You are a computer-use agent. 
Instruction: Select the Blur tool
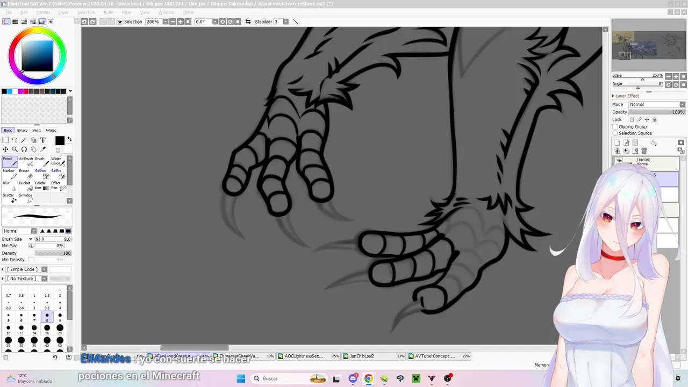10,186
